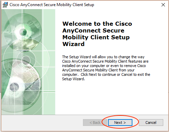Screen dimensions: 169x132
Task: Click the green CD disc in banner artwork
Action: [23, 32]
